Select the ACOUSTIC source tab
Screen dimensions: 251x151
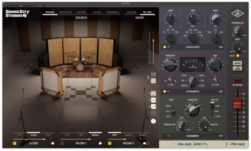pos(66,12)
